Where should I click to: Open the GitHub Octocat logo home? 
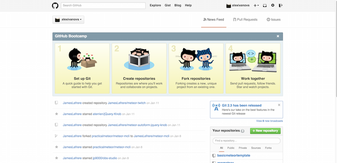[55, 5]
